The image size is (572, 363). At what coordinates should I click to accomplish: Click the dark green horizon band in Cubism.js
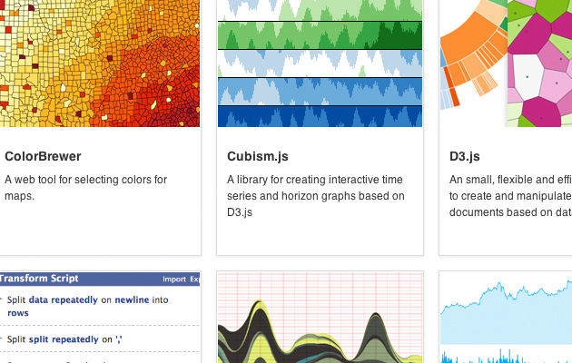click(x=320, y=37)
